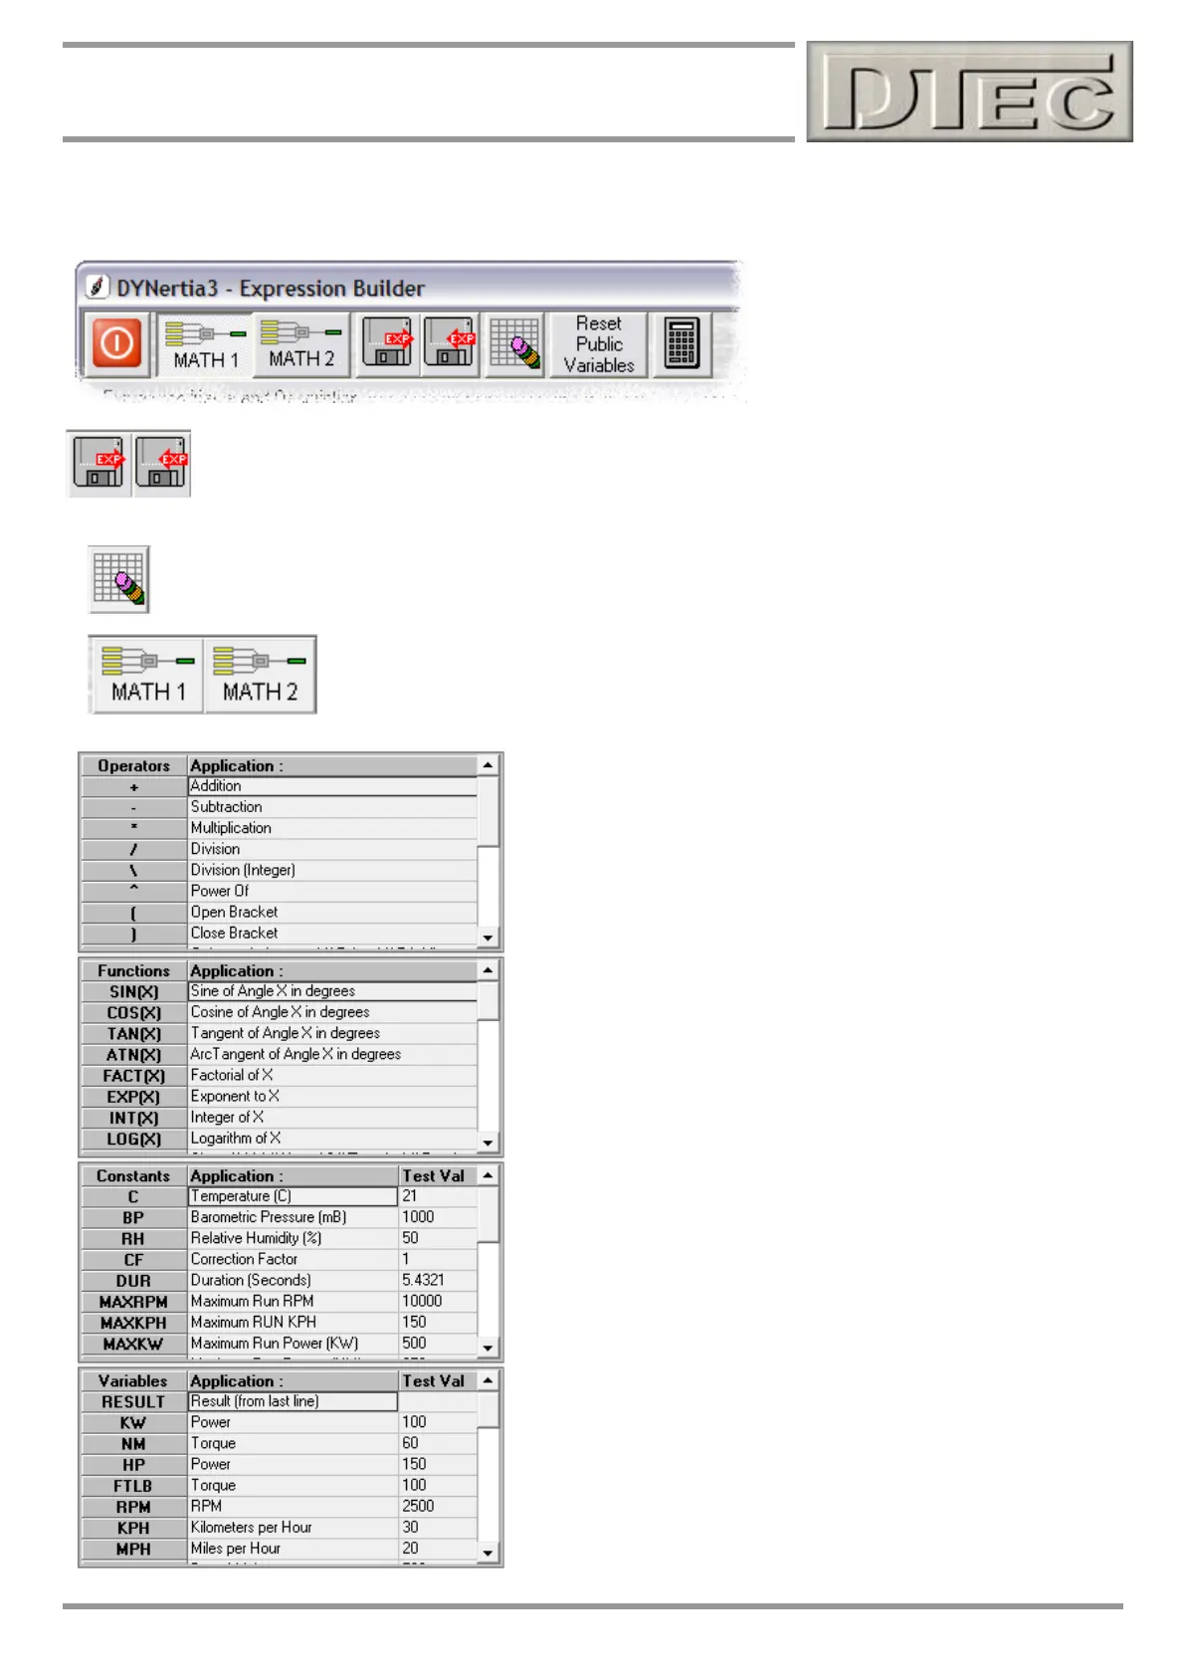Select MATH 2 in the Expression Builder toolbar
The image size is (1185, 1676).
[x=301, y=344]
